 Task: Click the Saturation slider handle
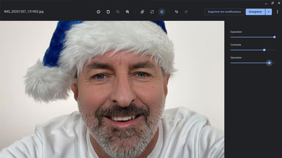269,63
